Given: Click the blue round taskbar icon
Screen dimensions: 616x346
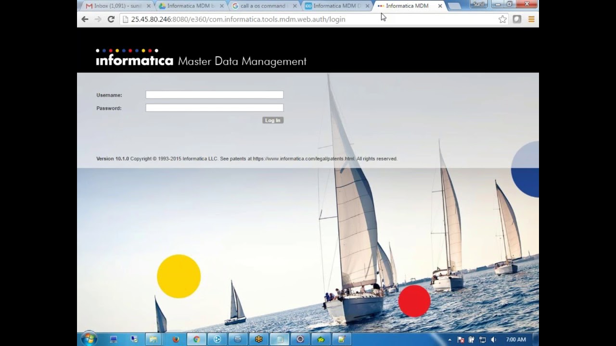Looking at the screenshot, I should 217,339.
